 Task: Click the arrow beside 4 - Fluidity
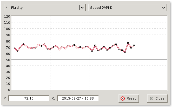pos(82,8)
